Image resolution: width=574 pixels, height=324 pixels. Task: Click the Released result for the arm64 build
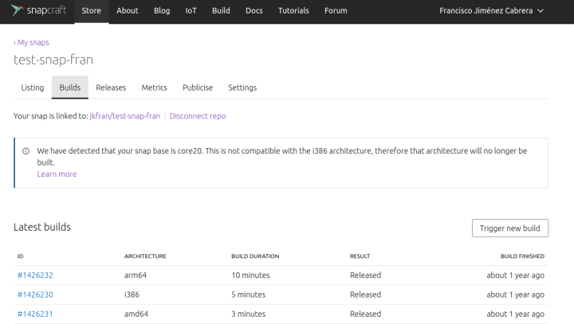click(x=365, y=275)
